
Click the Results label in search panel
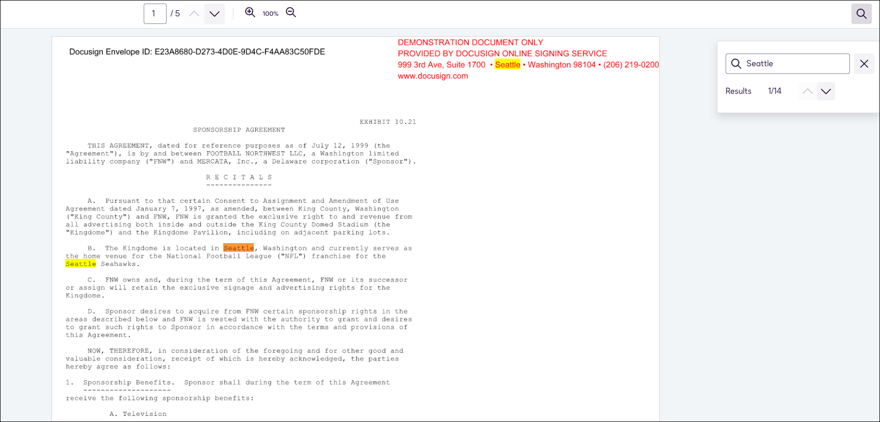(738, 91)
